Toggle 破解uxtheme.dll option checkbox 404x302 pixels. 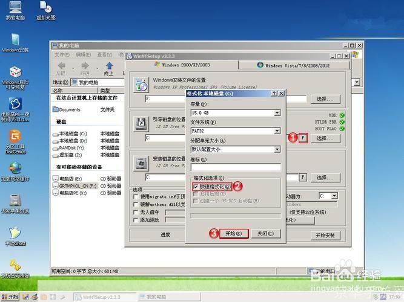point(136,205)
